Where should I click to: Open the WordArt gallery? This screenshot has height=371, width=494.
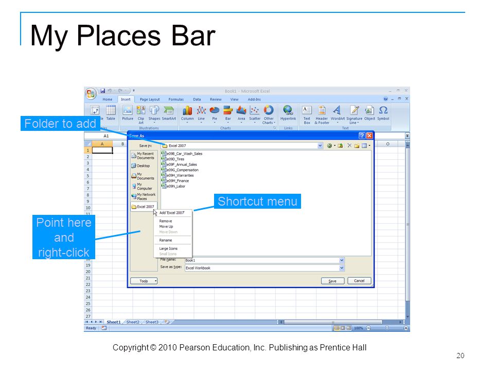[338, 113]
